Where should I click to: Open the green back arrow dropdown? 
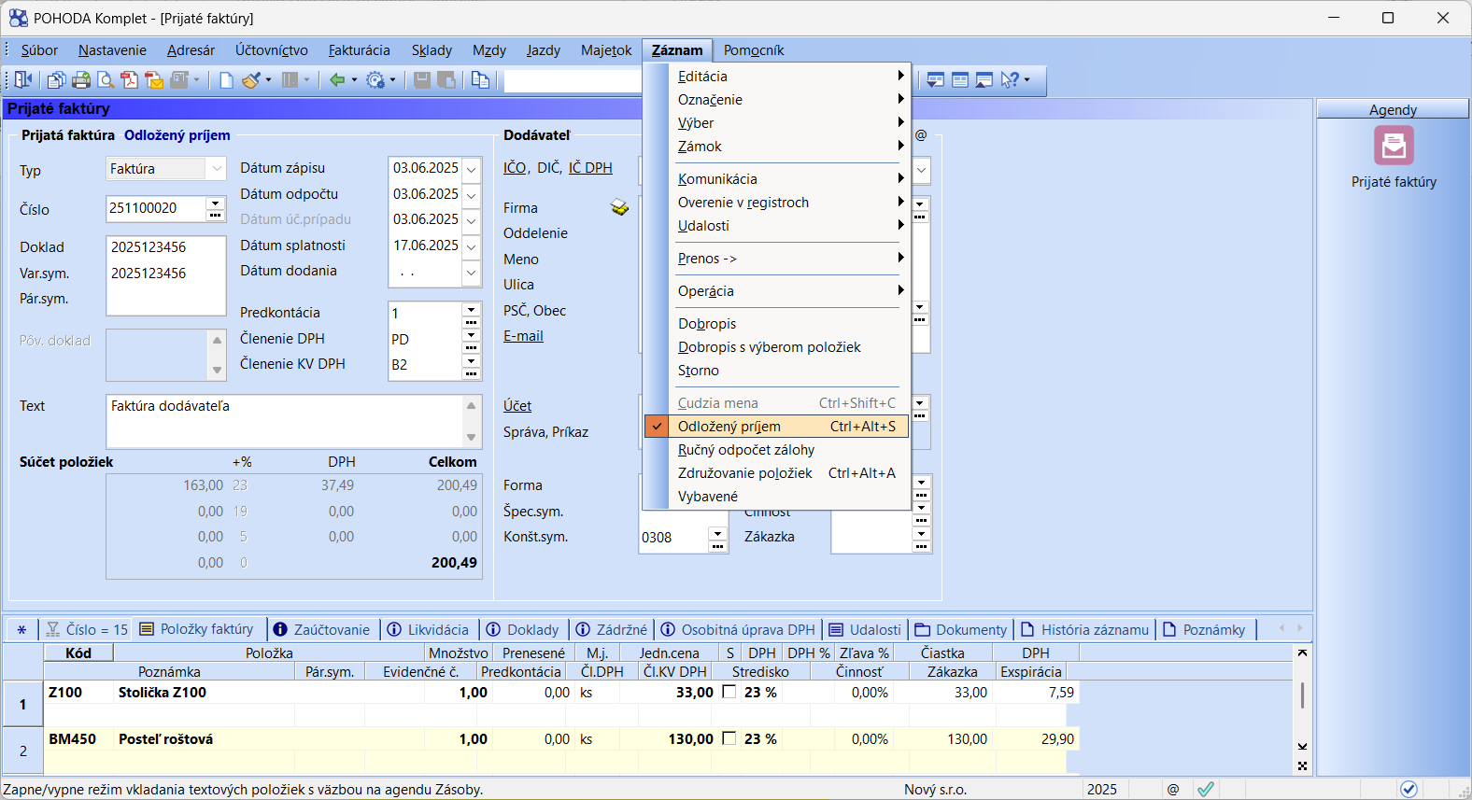354,80
